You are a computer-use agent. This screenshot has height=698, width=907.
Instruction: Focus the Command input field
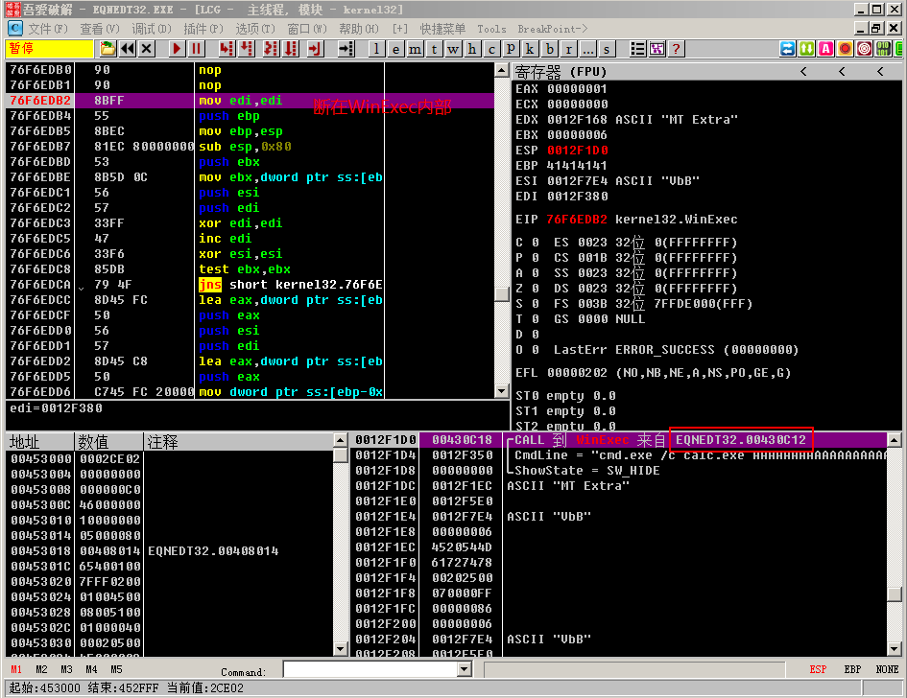click(370, 669)
